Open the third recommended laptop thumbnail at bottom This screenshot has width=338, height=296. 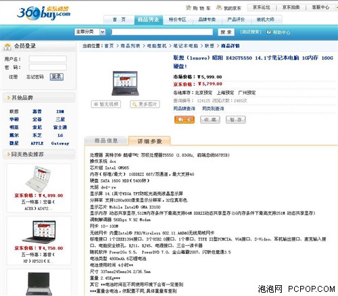[39, 283]
